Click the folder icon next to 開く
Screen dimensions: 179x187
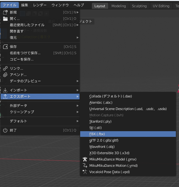(x=5, y=19)
